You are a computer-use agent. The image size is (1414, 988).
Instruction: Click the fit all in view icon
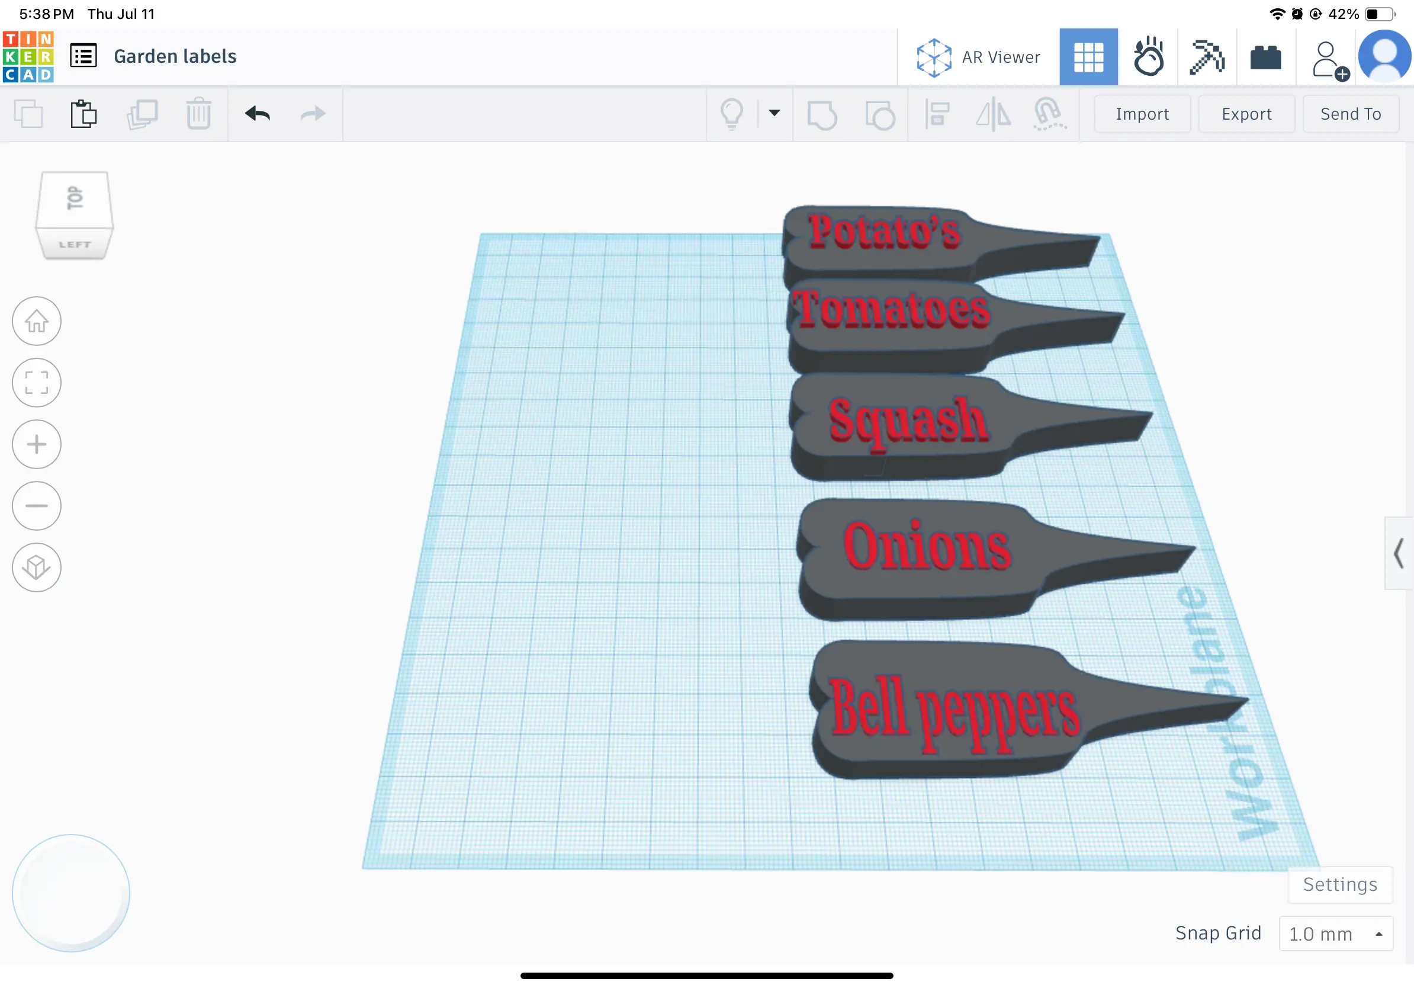coord(36,383)
